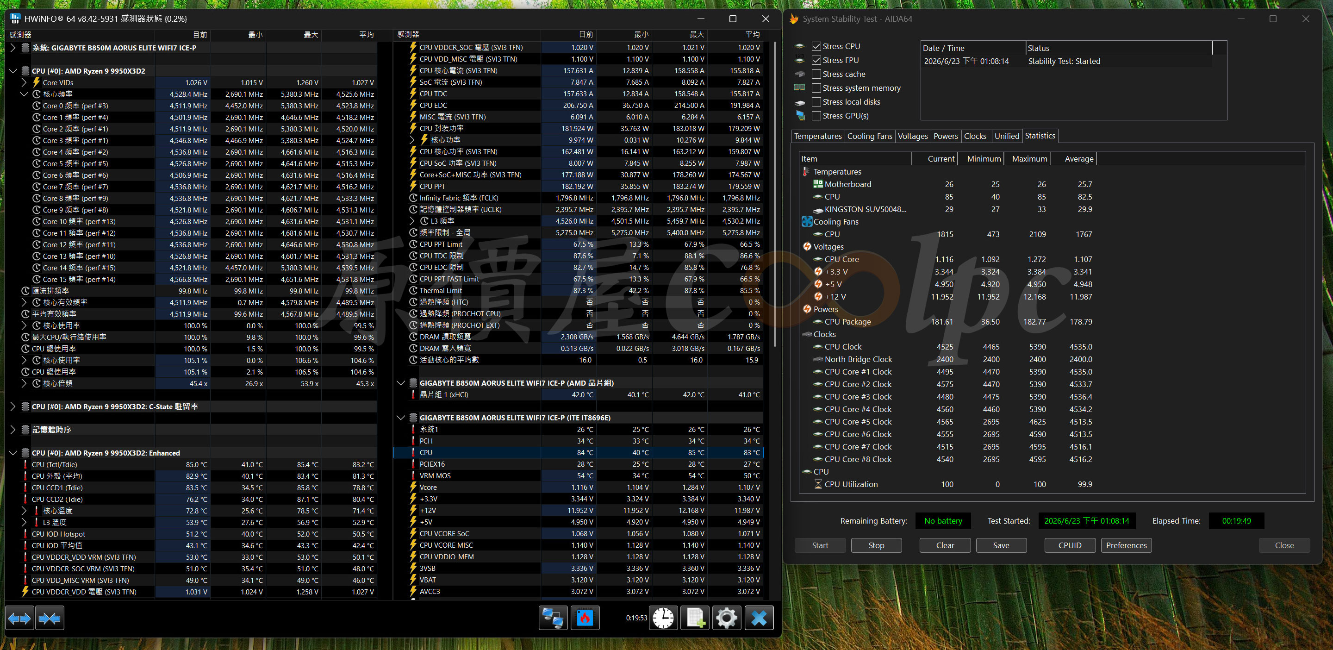Select the Statistics tab in AIDA64

tap(1040, 136)
